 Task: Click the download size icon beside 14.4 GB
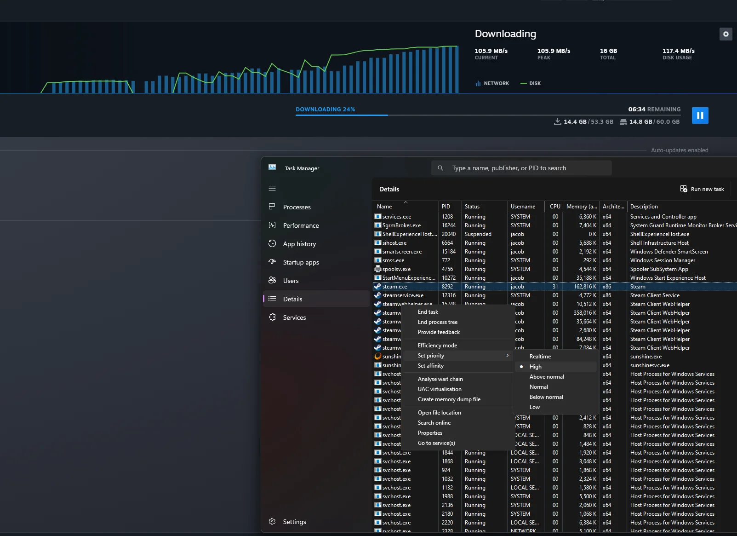click(x=557, y=121)
